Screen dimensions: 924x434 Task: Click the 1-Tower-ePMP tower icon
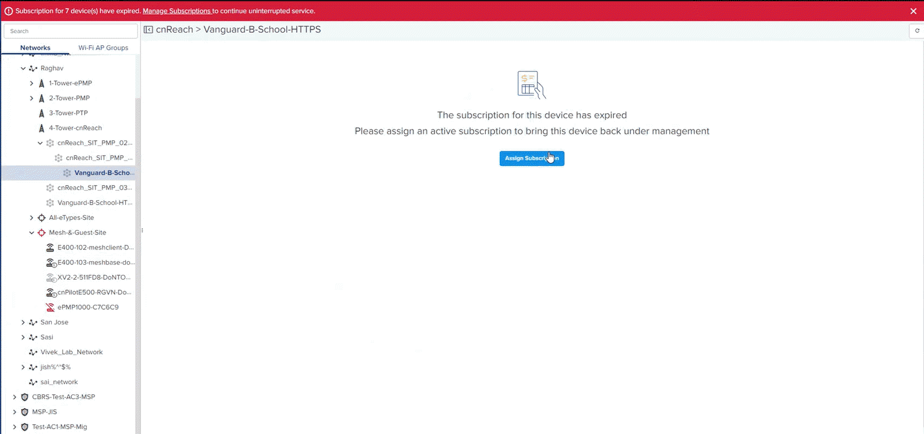(x=41, y=84)
